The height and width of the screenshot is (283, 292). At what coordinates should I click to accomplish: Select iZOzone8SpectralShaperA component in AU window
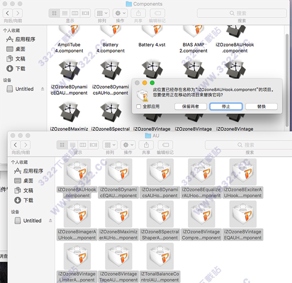pyautogui.click(x=160, y=221)
